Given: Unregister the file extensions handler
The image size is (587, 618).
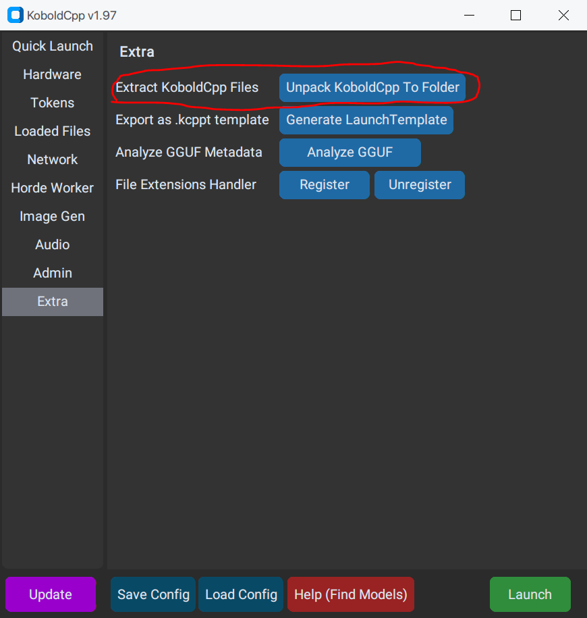Looking at the screenshot, I should 420,184.
